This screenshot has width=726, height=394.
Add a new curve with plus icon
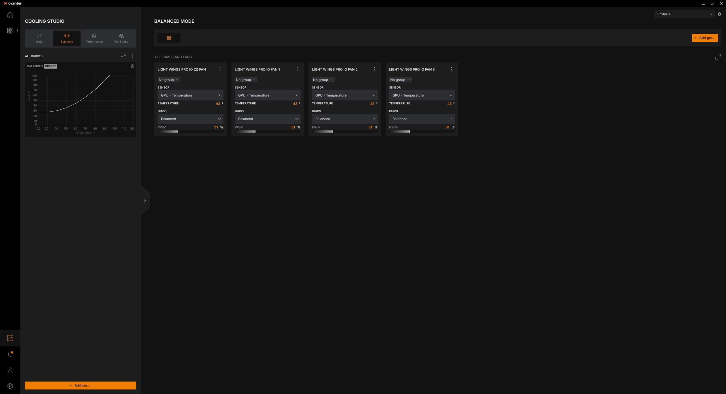point(133,56)
